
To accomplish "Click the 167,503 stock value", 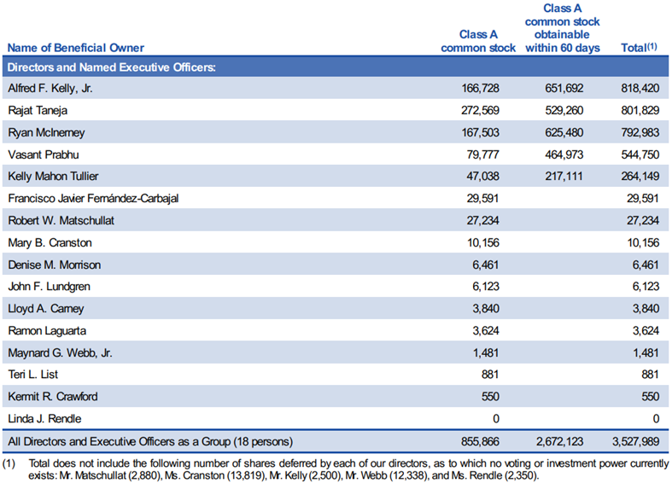I will click(480, 132).
